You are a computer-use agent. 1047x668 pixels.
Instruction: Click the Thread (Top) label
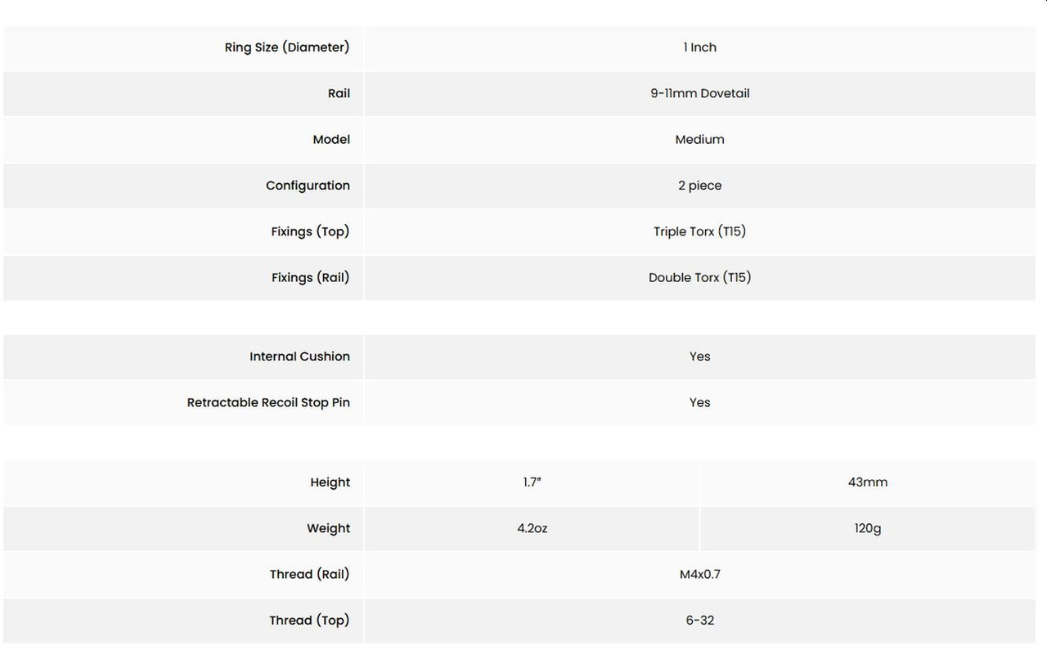(x=309, y=621)
